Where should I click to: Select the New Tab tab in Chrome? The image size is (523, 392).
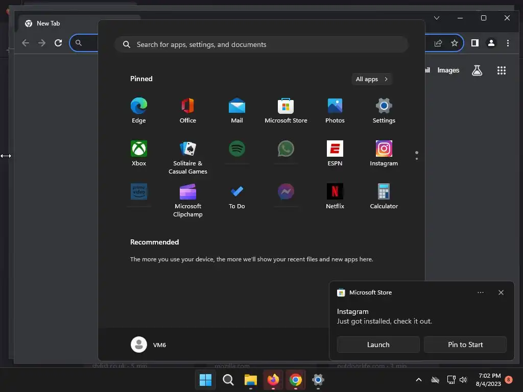[79, 23]
